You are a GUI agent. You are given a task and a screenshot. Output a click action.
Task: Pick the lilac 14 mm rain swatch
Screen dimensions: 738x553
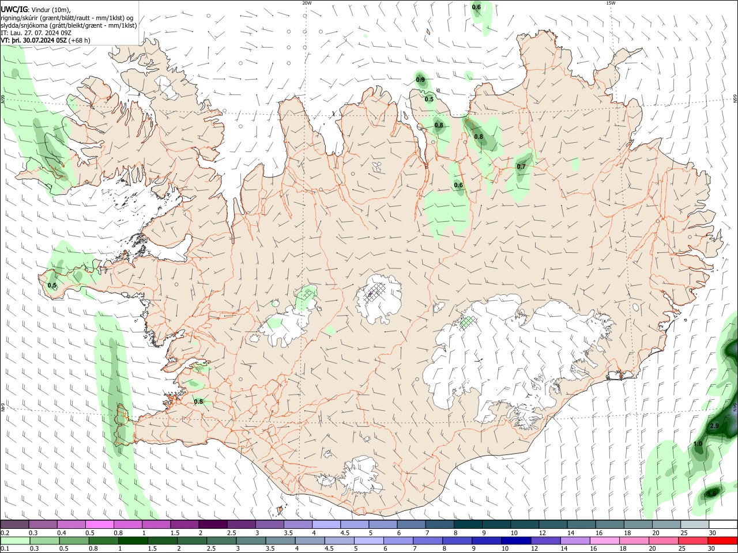[575, 540]
